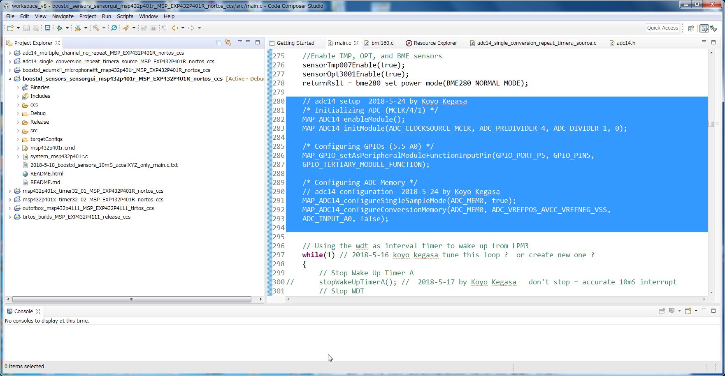Switch to CCS Debug perspective icon
Image resolution: width=725 pixels, height=376 pixels.
click(713, 28)
